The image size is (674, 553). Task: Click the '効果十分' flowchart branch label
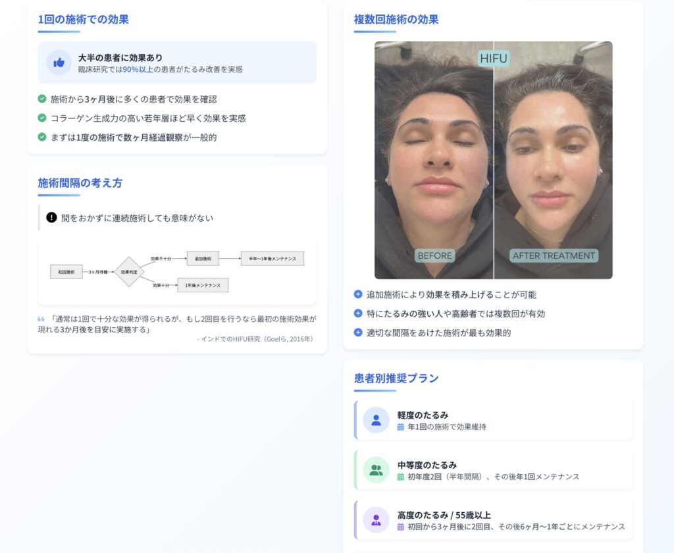tap(161, 286)
